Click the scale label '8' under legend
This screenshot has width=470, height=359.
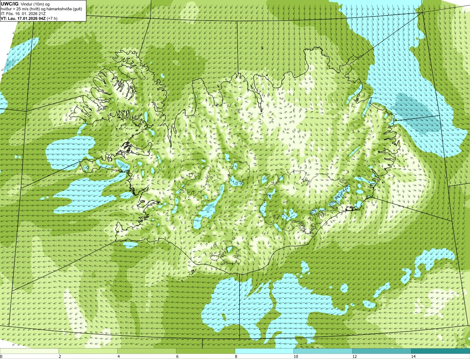pyautogui.click(x=236, y=356)
